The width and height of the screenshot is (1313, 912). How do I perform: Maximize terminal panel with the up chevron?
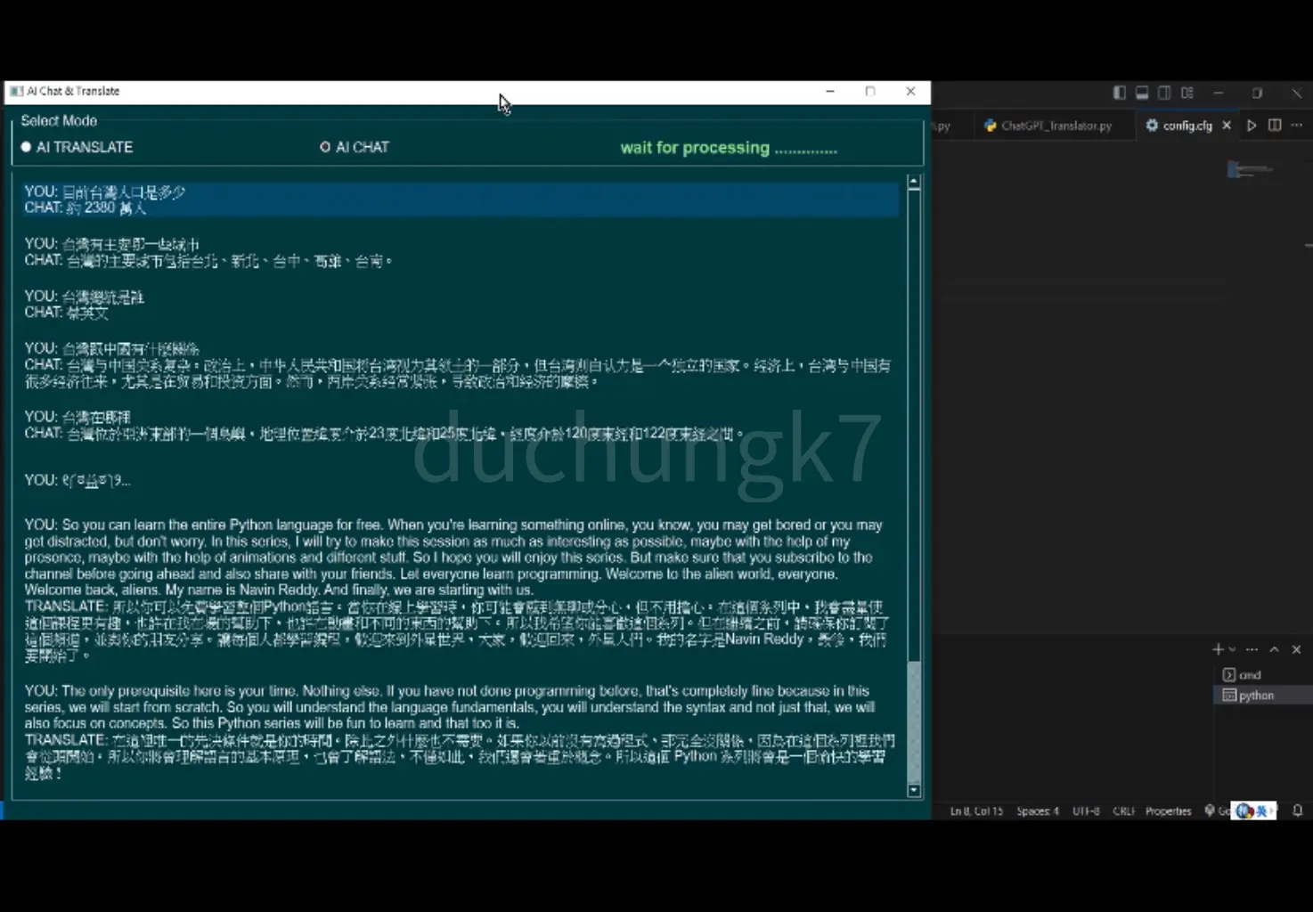click(1274, 649)
